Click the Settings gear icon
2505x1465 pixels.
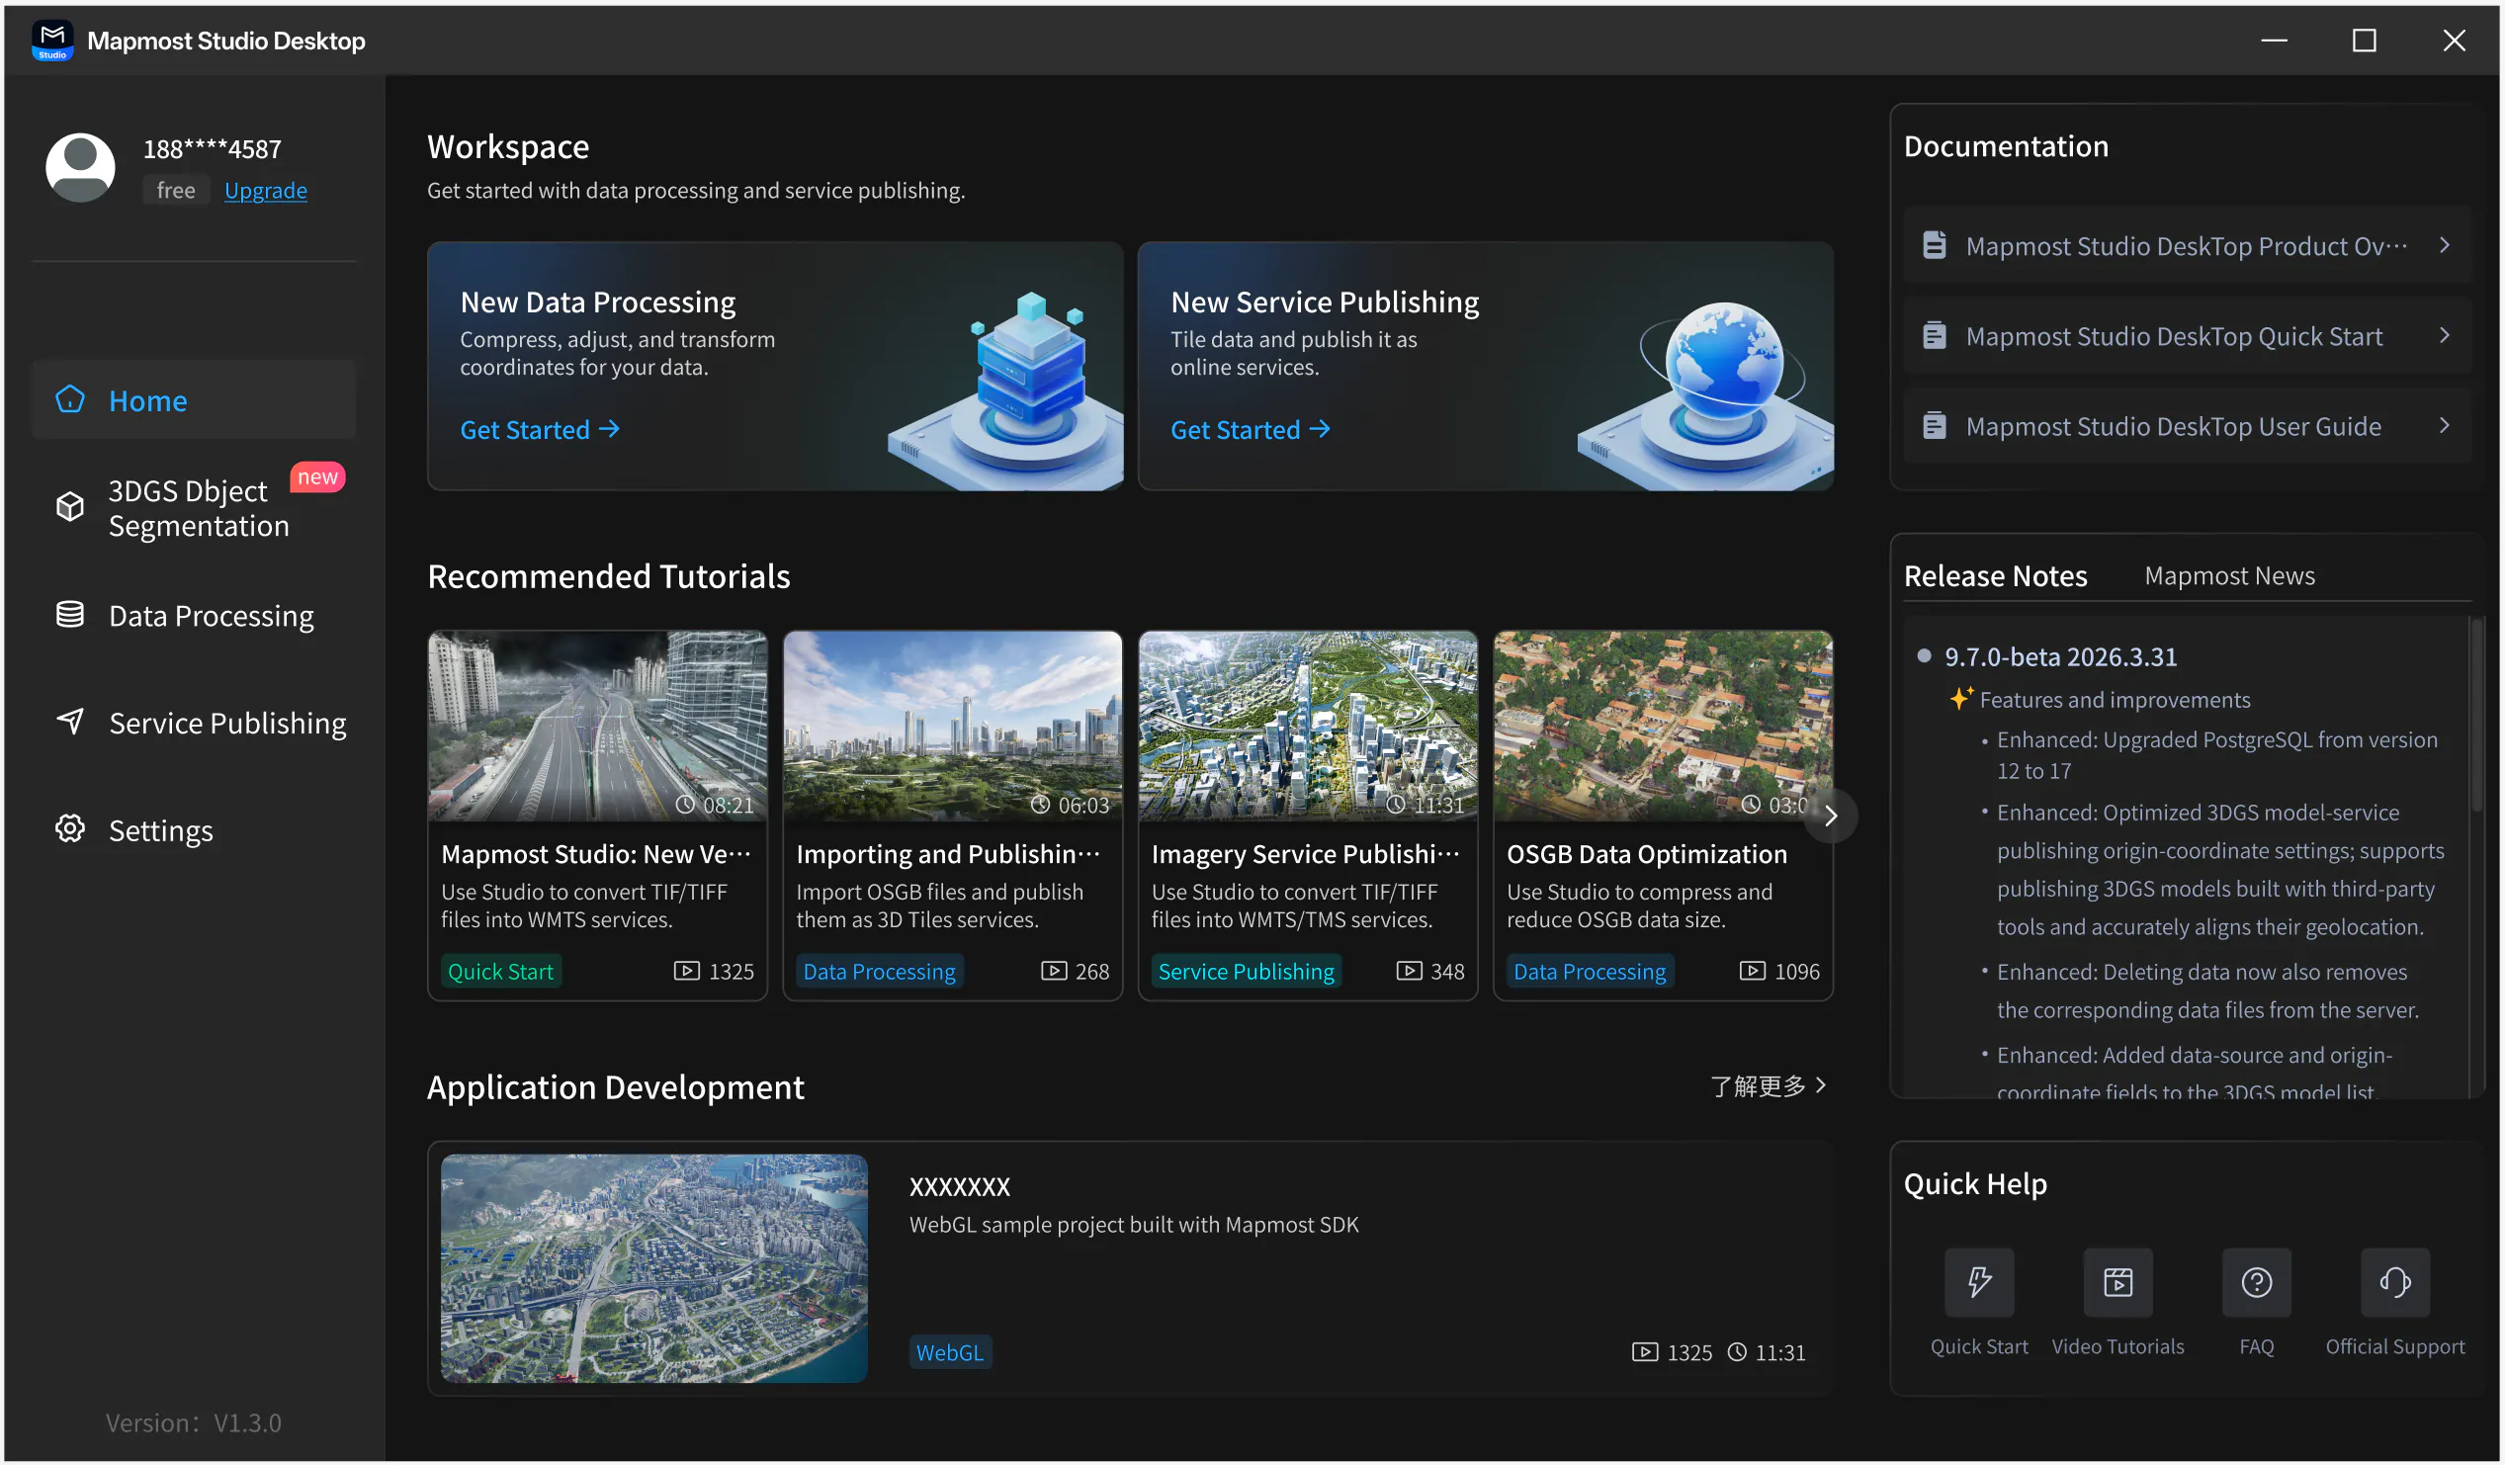69,830
